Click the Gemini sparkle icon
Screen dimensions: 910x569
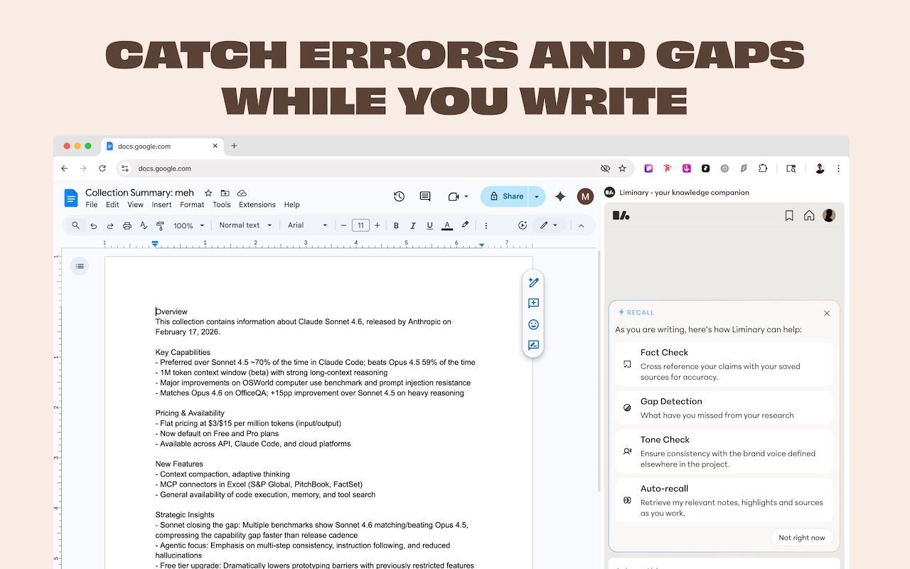coord(560,196)
